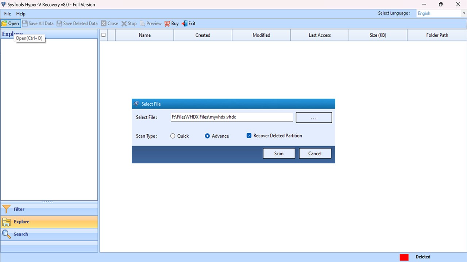Click the Cancel button in dialog
This screenshot has width=467, height=262.
tap(315, 154)
